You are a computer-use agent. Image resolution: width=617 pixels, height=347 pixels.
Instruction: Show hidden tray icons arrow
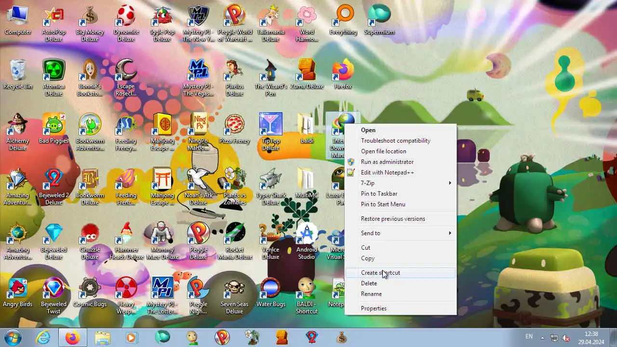tap(542, 337)
